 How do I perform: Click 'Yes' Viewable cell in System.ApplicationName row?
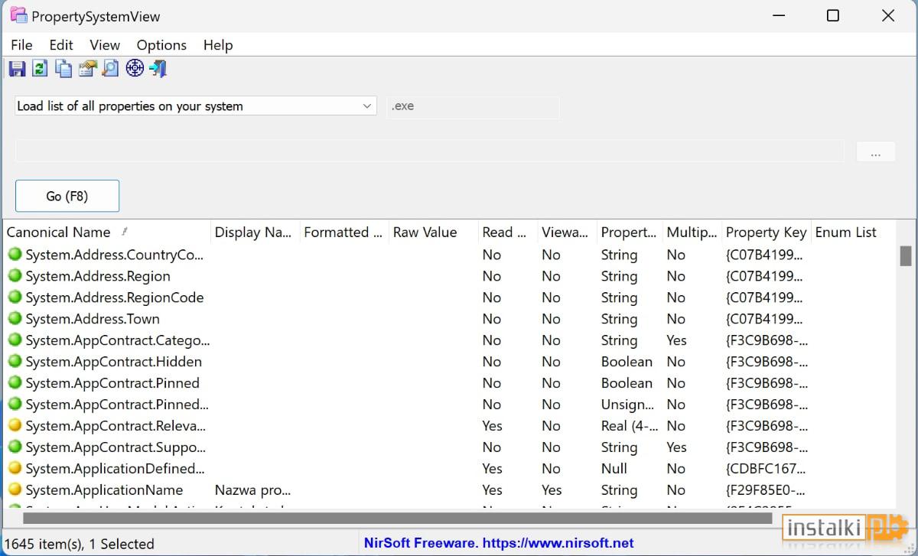552,490
